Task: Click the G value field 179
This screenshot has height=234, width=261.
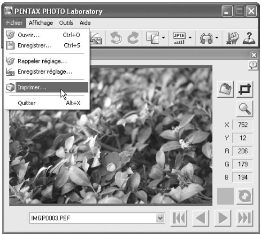Action: [x=243, y=164]
